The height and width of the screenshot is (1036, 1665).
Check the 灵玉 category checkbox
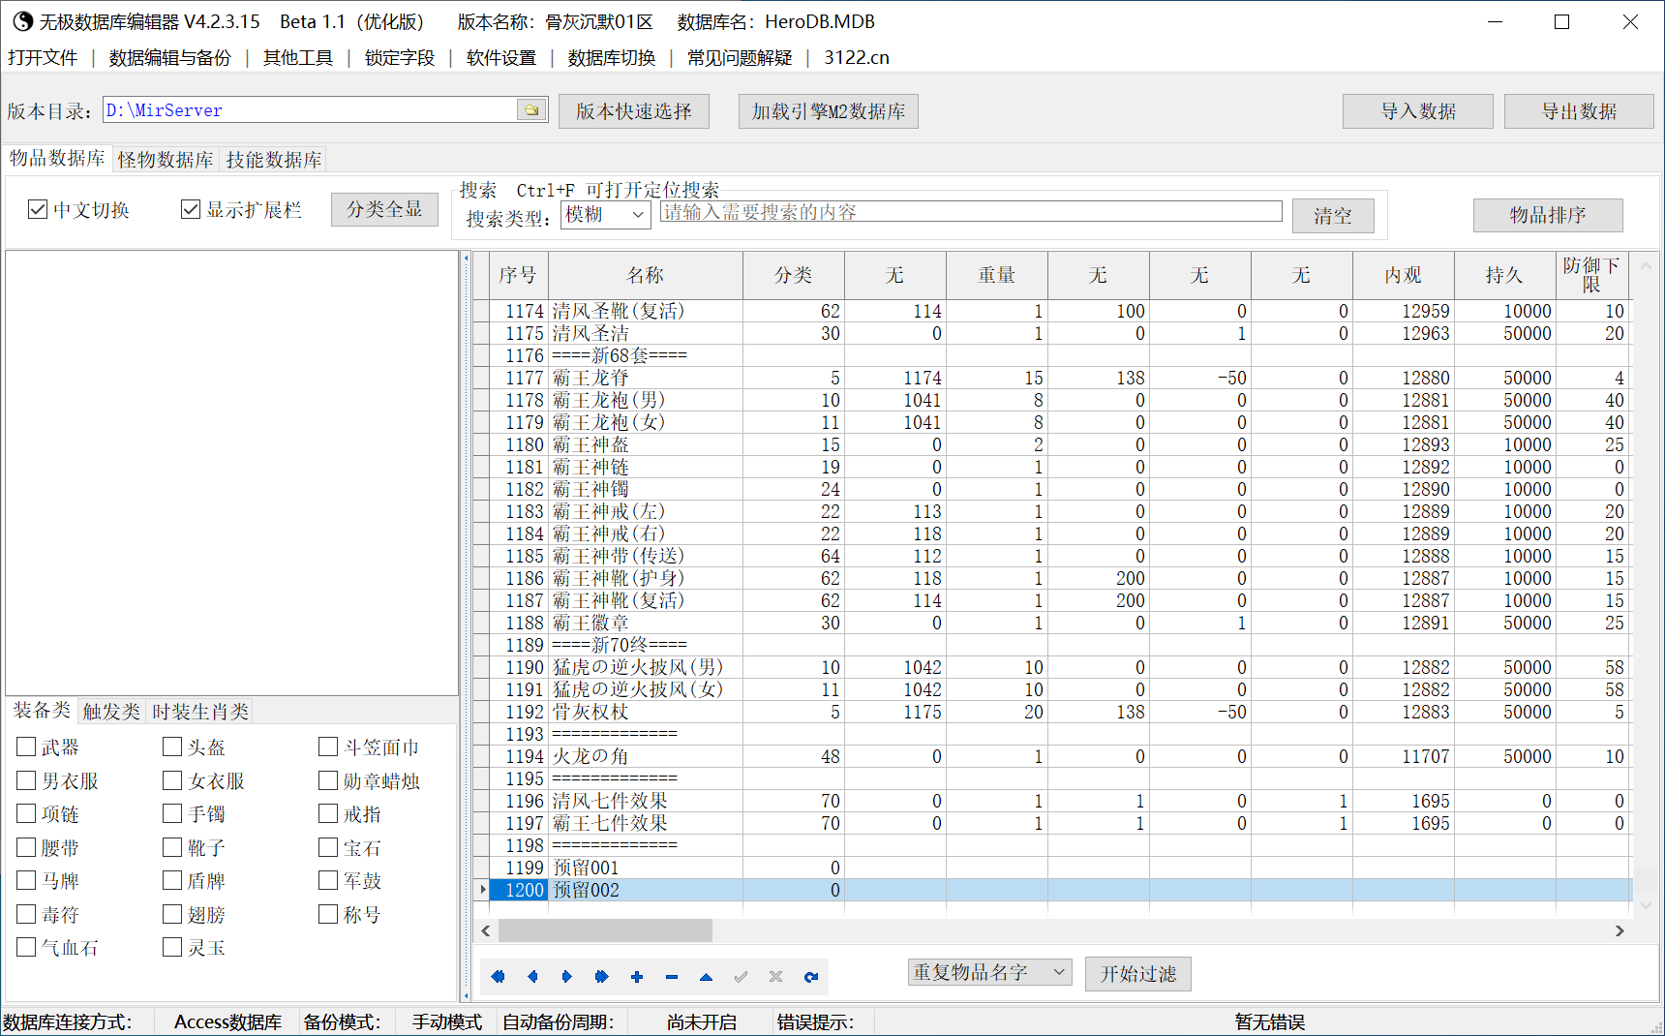coord(172,947)
